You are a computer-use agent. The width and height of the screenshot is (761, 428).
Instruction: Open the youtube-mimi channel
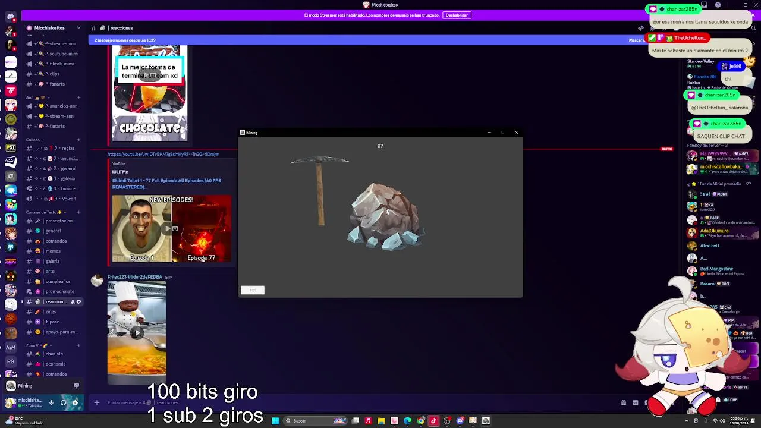pyautogui.click(x=52, y=53)
